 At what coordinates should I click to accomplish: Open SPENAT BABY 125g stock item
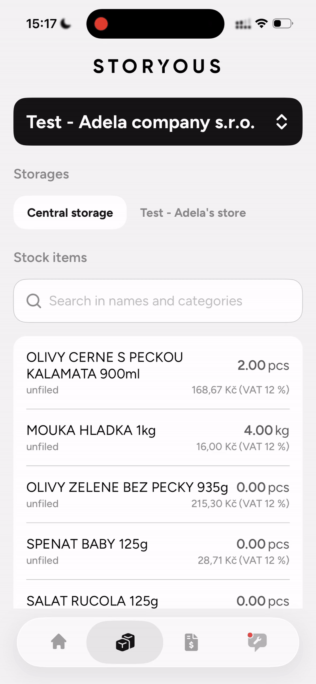point(87,544)
